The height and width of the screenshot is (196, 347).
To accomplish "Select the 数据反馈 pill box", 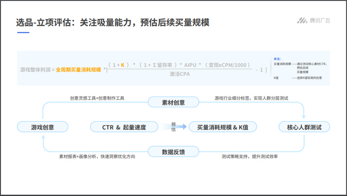I will 173,152.
